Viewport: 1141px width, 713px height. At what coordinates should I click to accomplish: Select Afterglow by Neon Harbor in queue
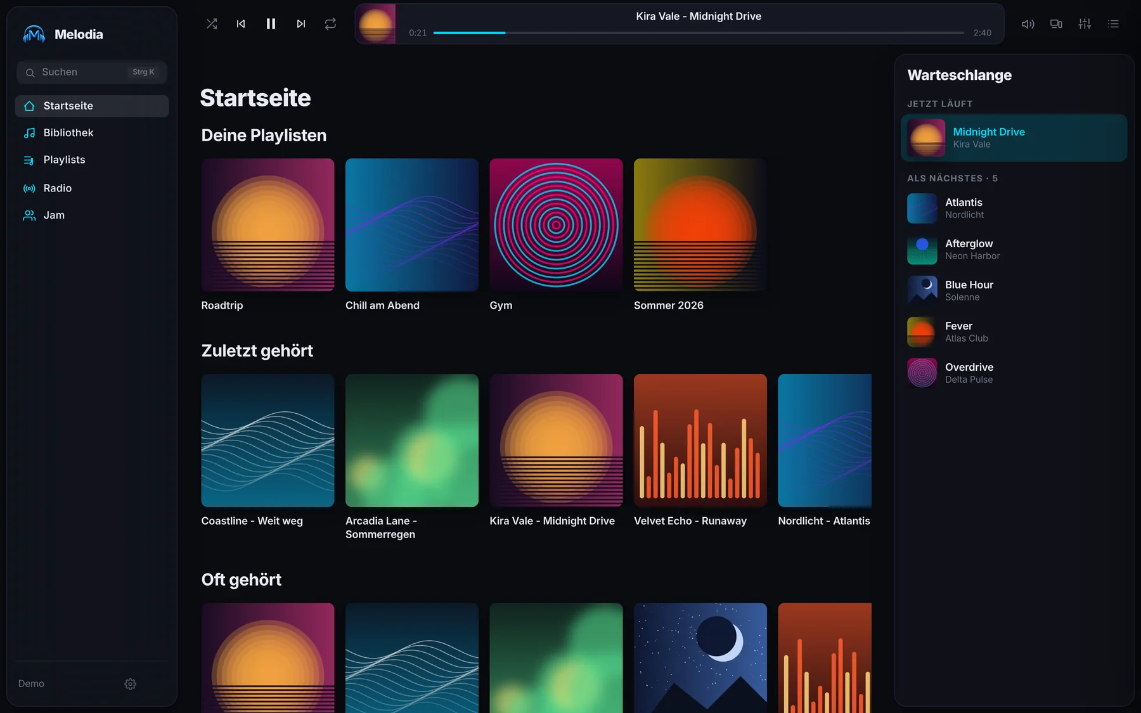click(x=1014, y=250)
